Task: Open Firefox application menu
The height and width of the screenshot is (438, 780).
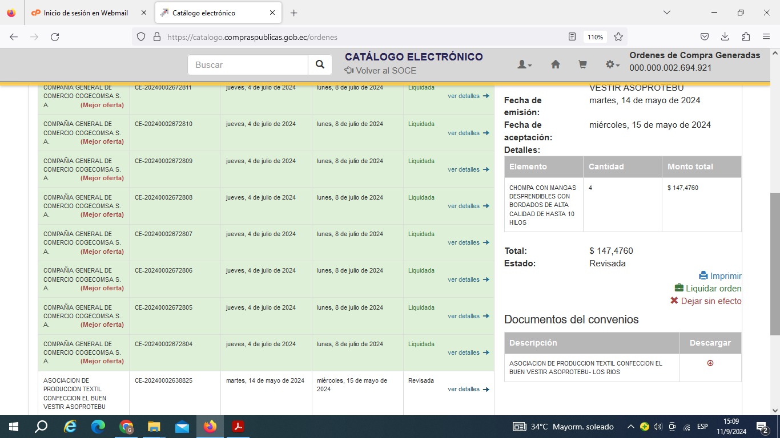Action: point(766,37)
